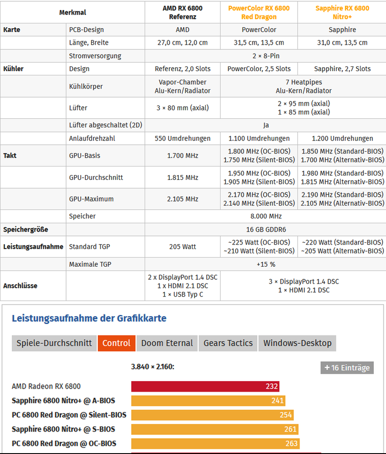Open the Sapphire RX 6800 Nitro+ header link
The height and width of the screenshot is (454, 386).
[x=342, y=13]
